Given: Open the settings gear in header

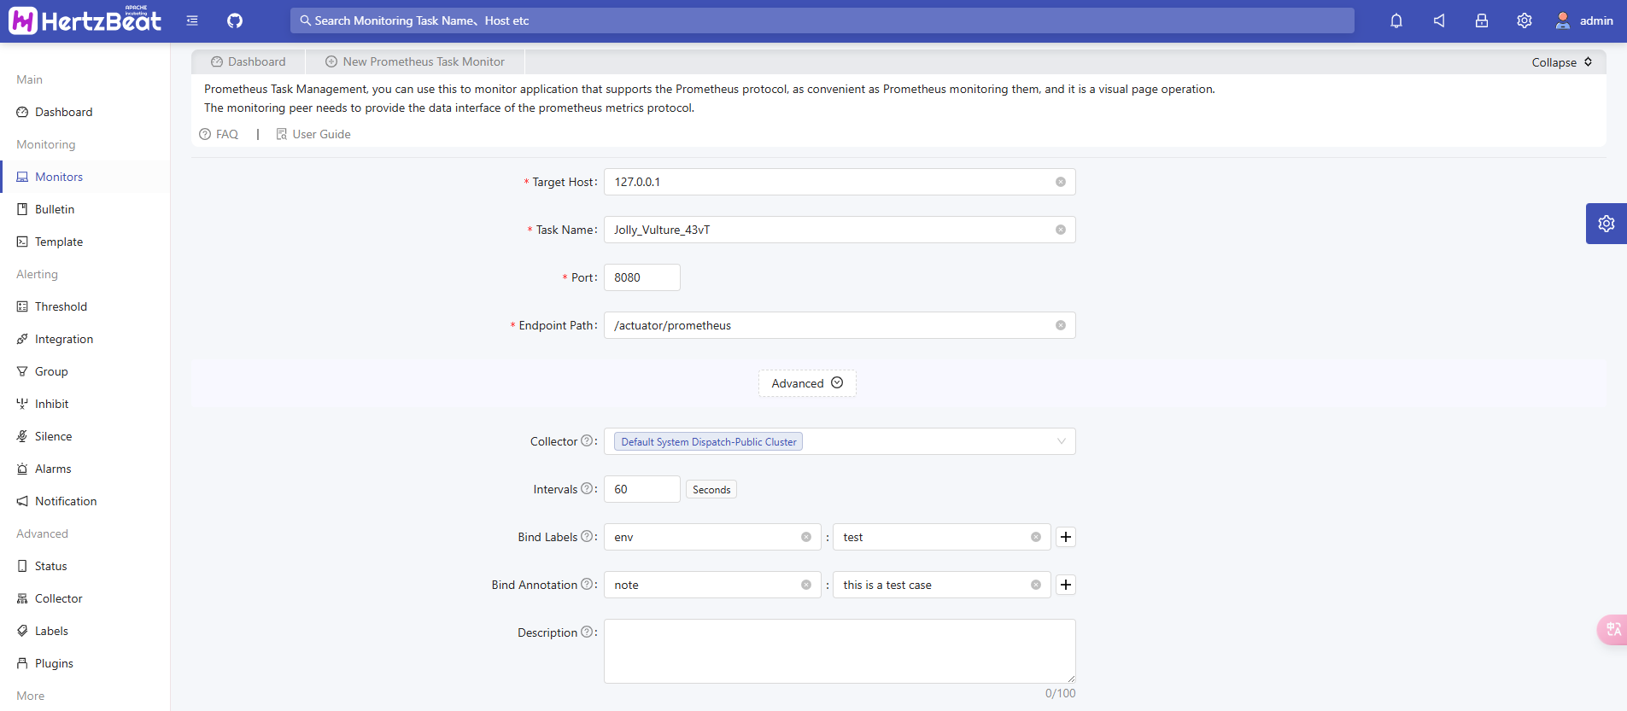Looking at the screenshot, I should pos(1525,20).
